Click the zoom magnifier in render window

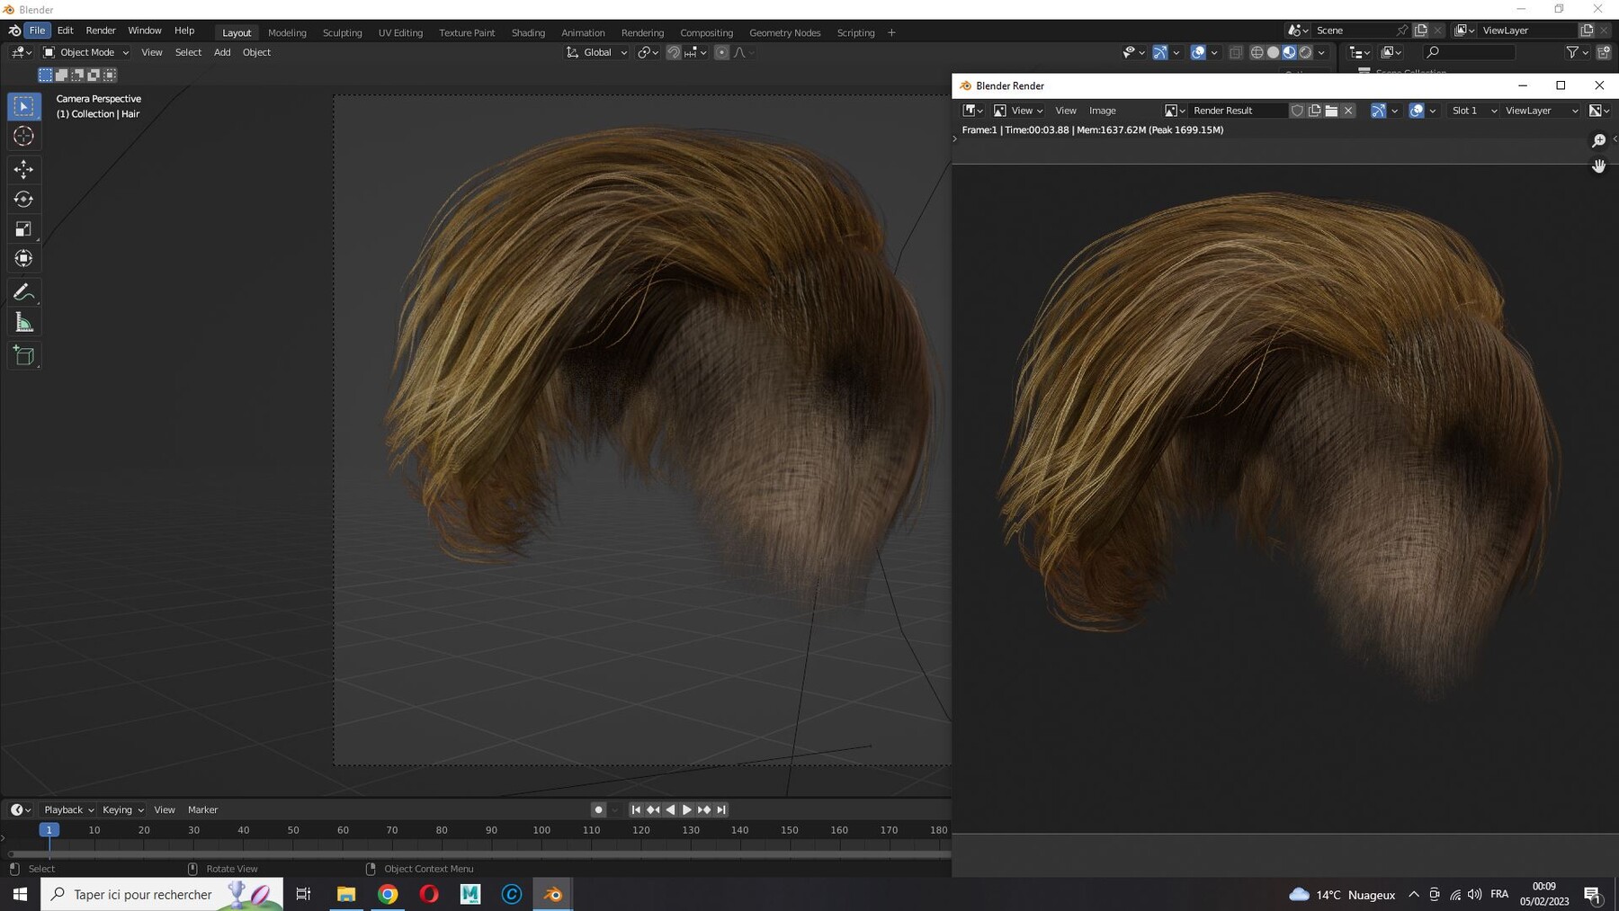(x=1598, y=141)
